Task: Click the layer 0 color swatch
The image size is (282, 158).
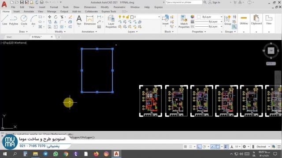Action: [x=132, y=17]
